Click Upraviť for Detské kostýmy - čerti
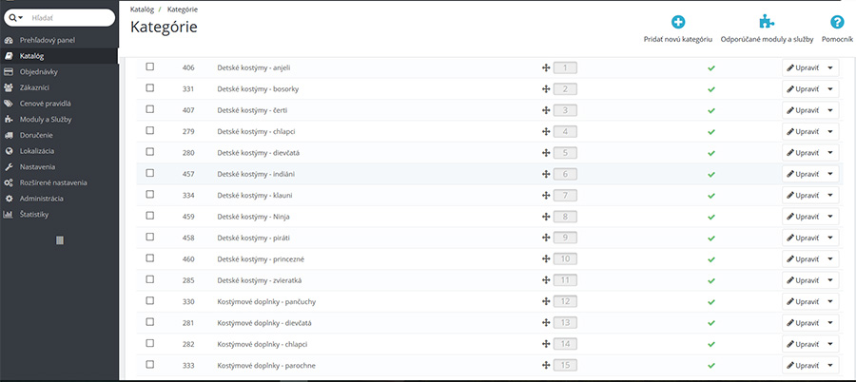856x382 pixels. pyautogui.click(x=803, y=111)
